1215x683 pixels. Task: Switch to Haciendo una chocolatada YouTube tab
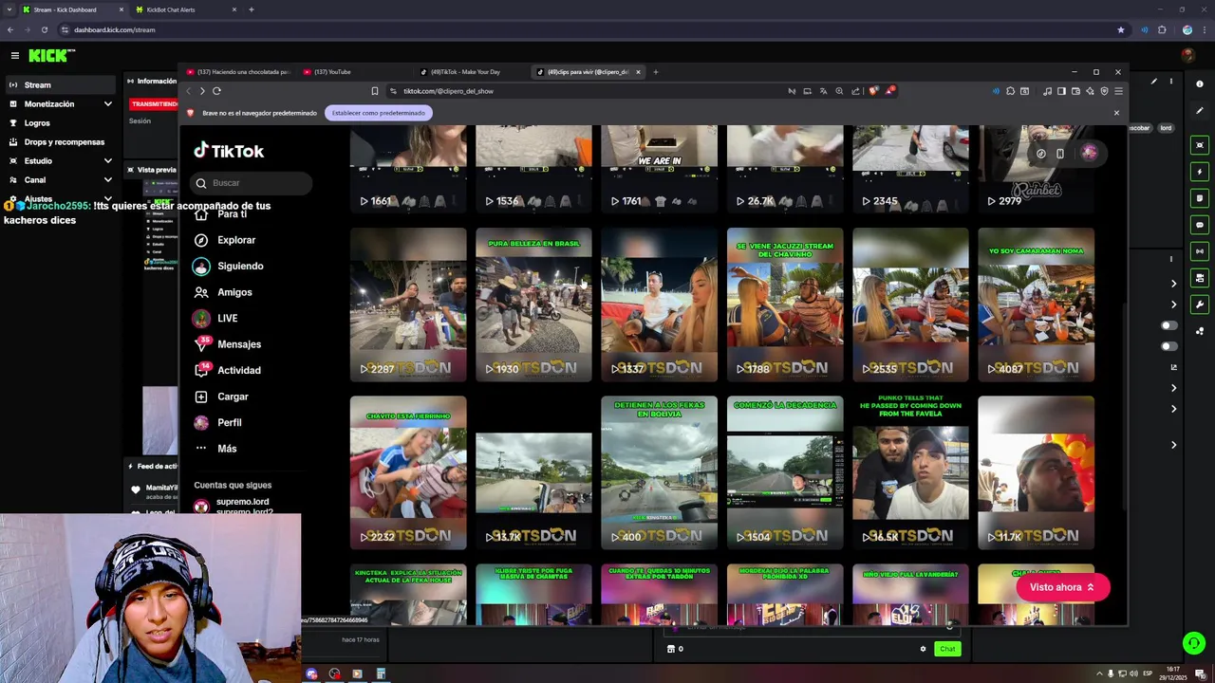[237, 72]
